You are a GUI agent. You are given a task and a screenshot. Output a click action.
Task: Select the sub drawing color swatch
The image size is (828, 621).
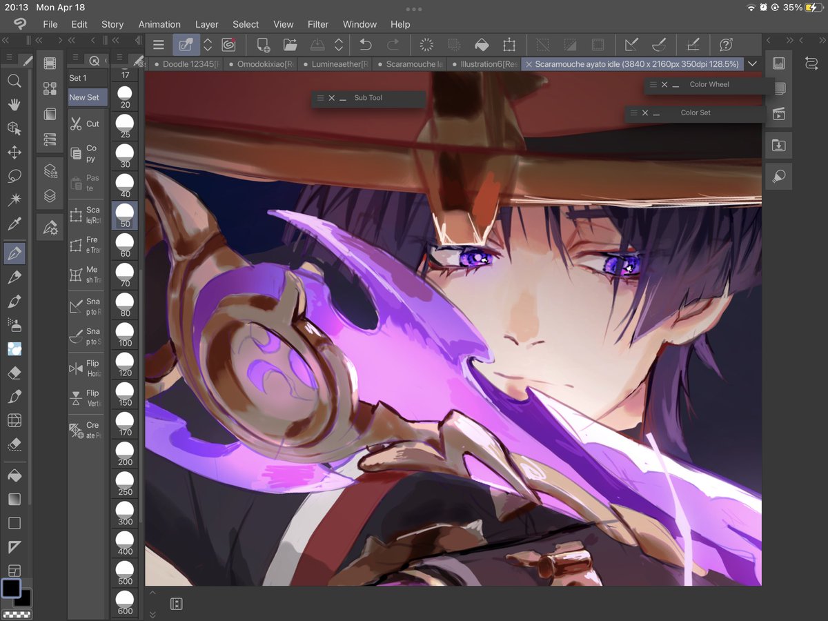tap(23, 598)
